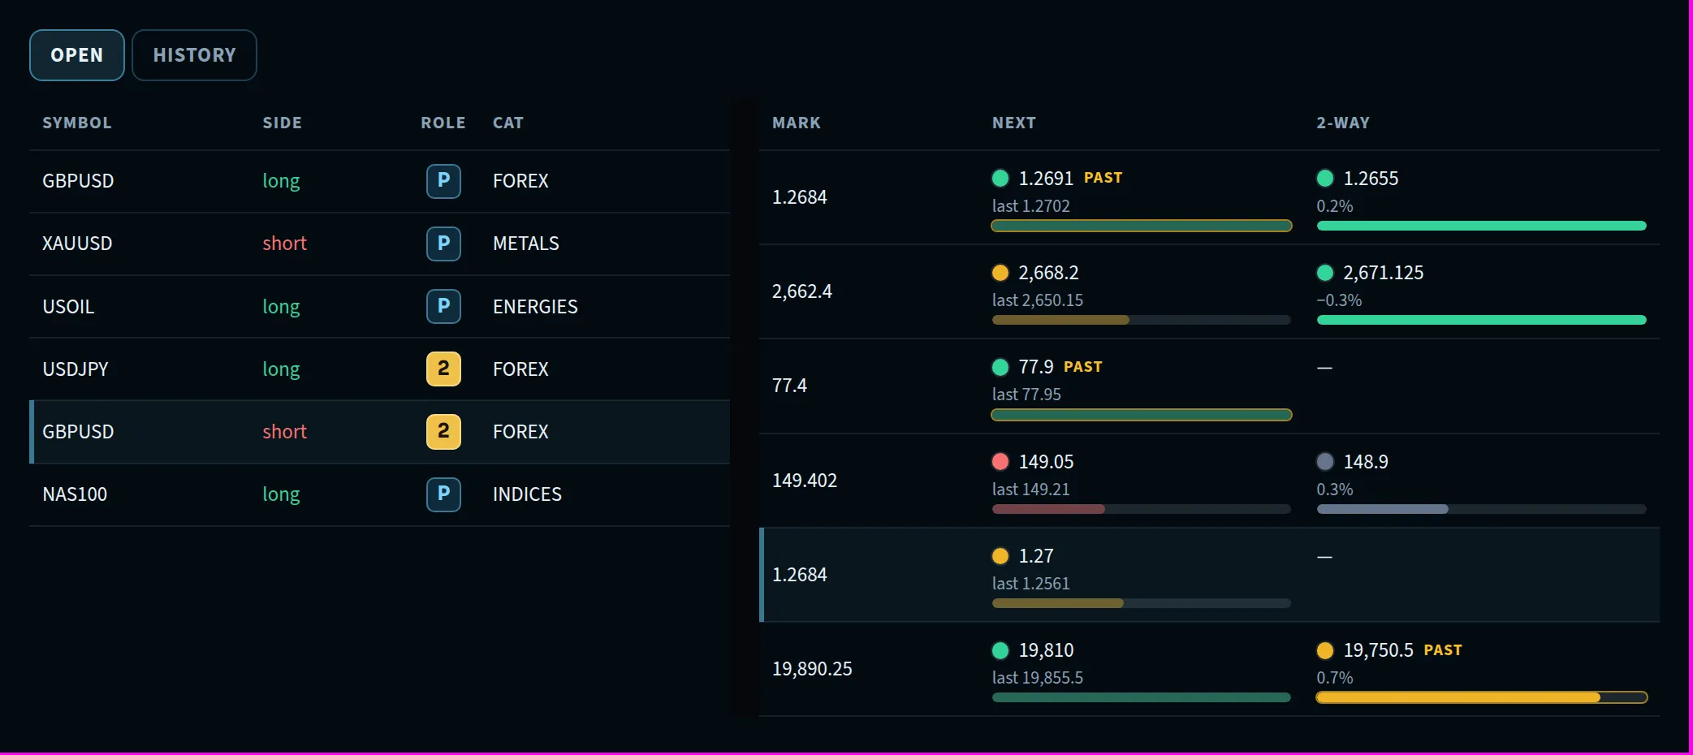Click the NEXT column header
The image size is (1693, 755).
[1014, 123]
